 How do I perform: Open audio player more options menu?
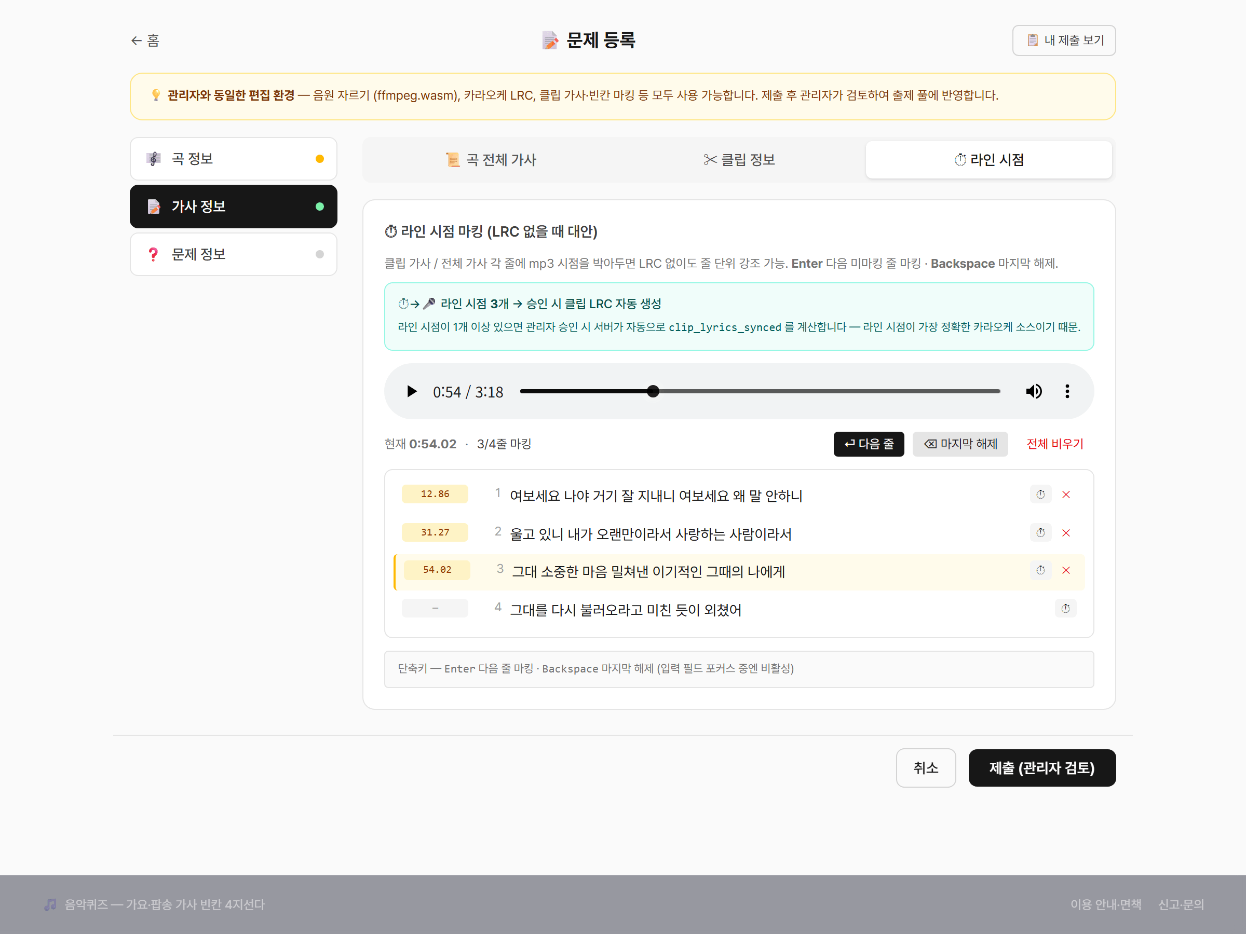(x=1067, y=391)
